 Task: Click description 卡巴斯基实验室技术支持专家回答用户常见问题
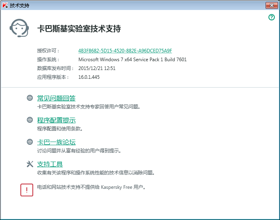pyautogui.click(x=89, y=107)
